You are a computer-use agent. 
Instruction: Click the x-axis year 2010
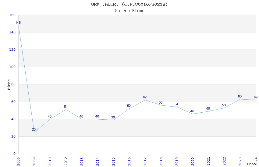tap(50, 161)
